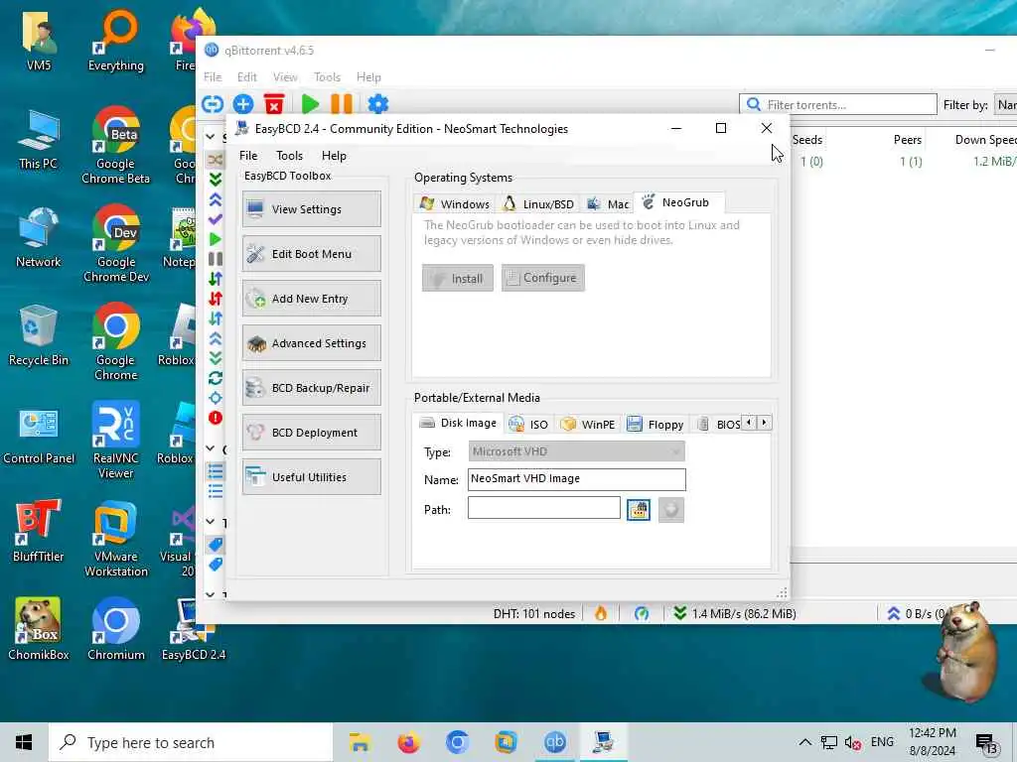Sort by Peers column in qBittorrent

point(908,140)
